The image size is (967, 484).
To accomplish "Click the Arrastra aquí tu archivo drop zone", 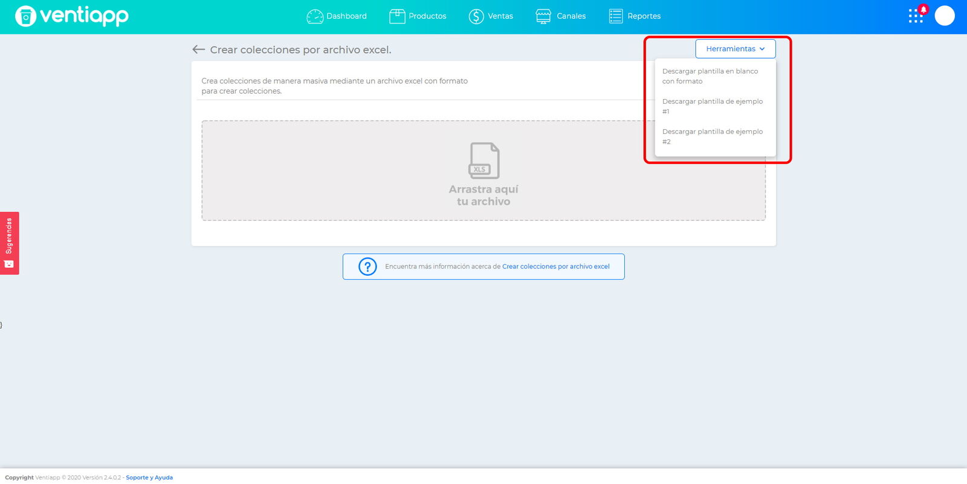I will tap(483, 171).
